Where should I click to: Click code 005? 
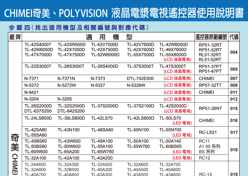234,69
